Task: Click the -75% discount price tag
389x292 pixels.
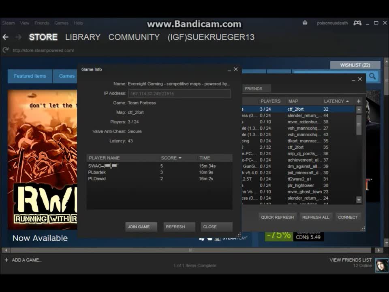Action: point(279,235)
